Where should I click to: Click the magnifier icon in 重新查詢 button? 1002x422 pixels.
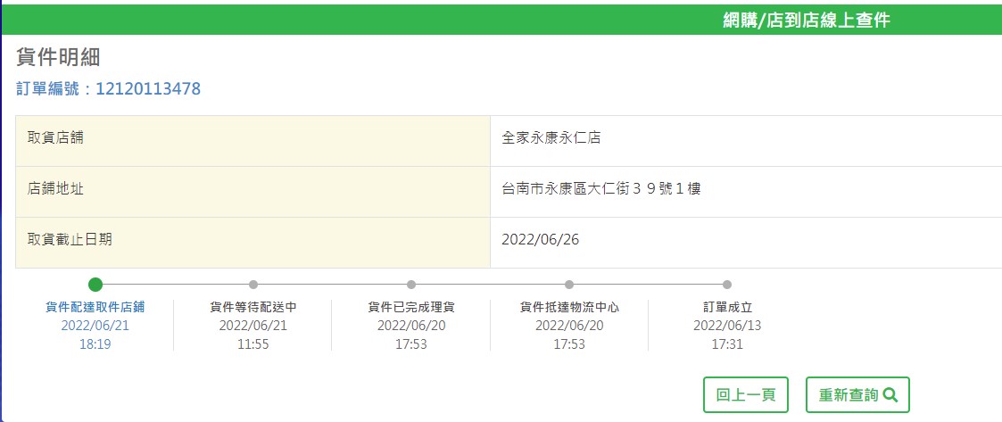coord(890,395)
